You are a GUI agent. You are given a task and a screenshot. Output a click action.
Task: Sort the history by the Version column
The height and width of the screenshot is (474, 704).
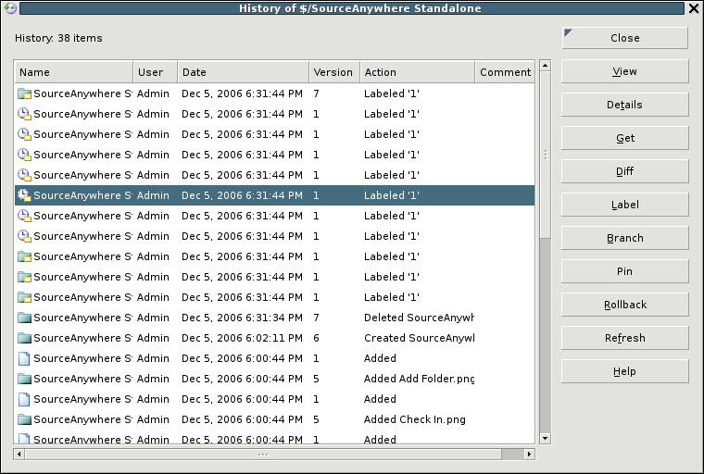(334, 72)
